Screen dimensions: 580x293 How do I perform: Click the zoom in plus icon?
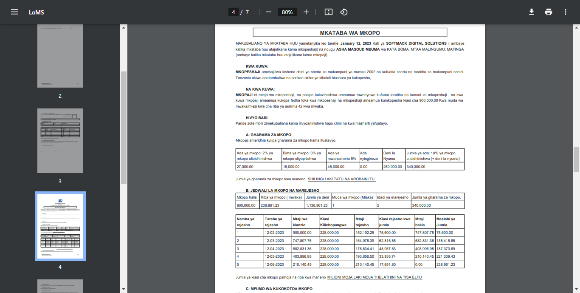306,12
